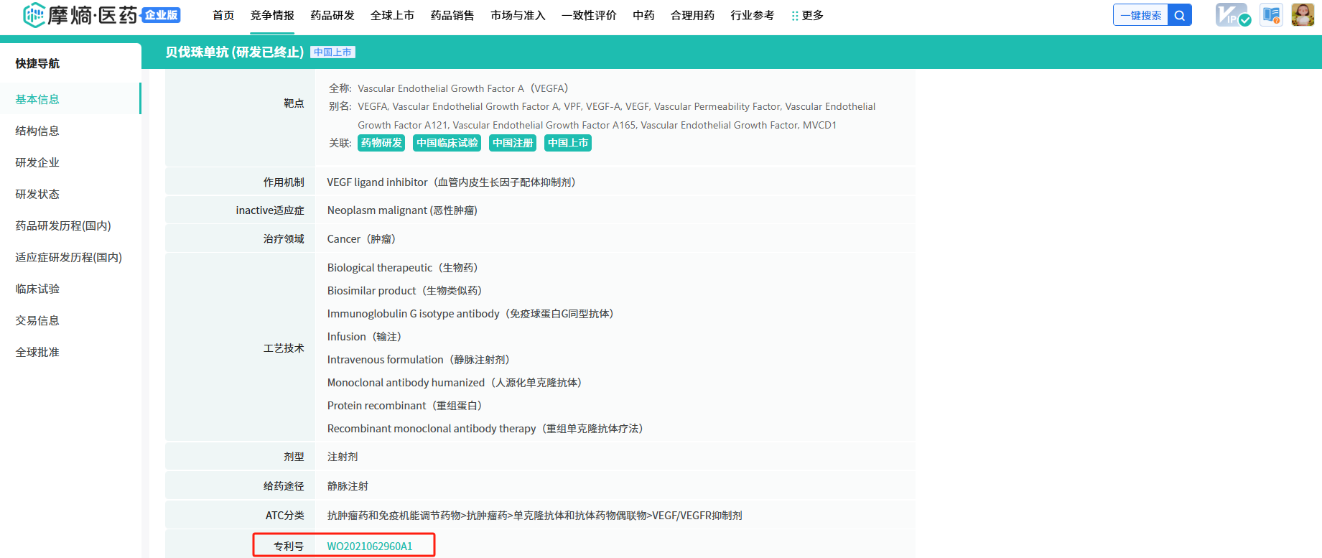
Task: Click the 一键搜索 search field
Action: 1140,15
